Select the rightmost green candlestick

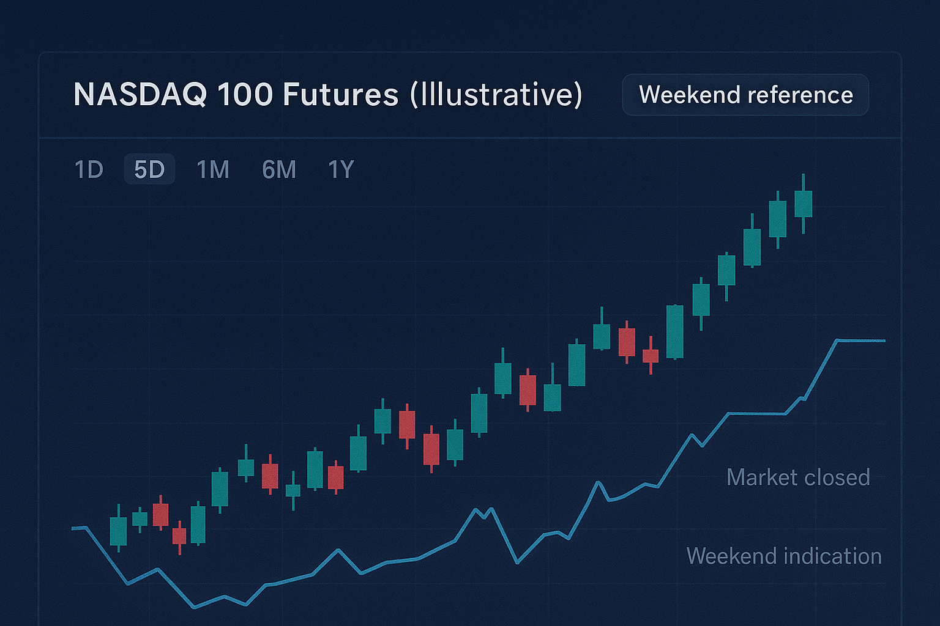tap(803, 204)
